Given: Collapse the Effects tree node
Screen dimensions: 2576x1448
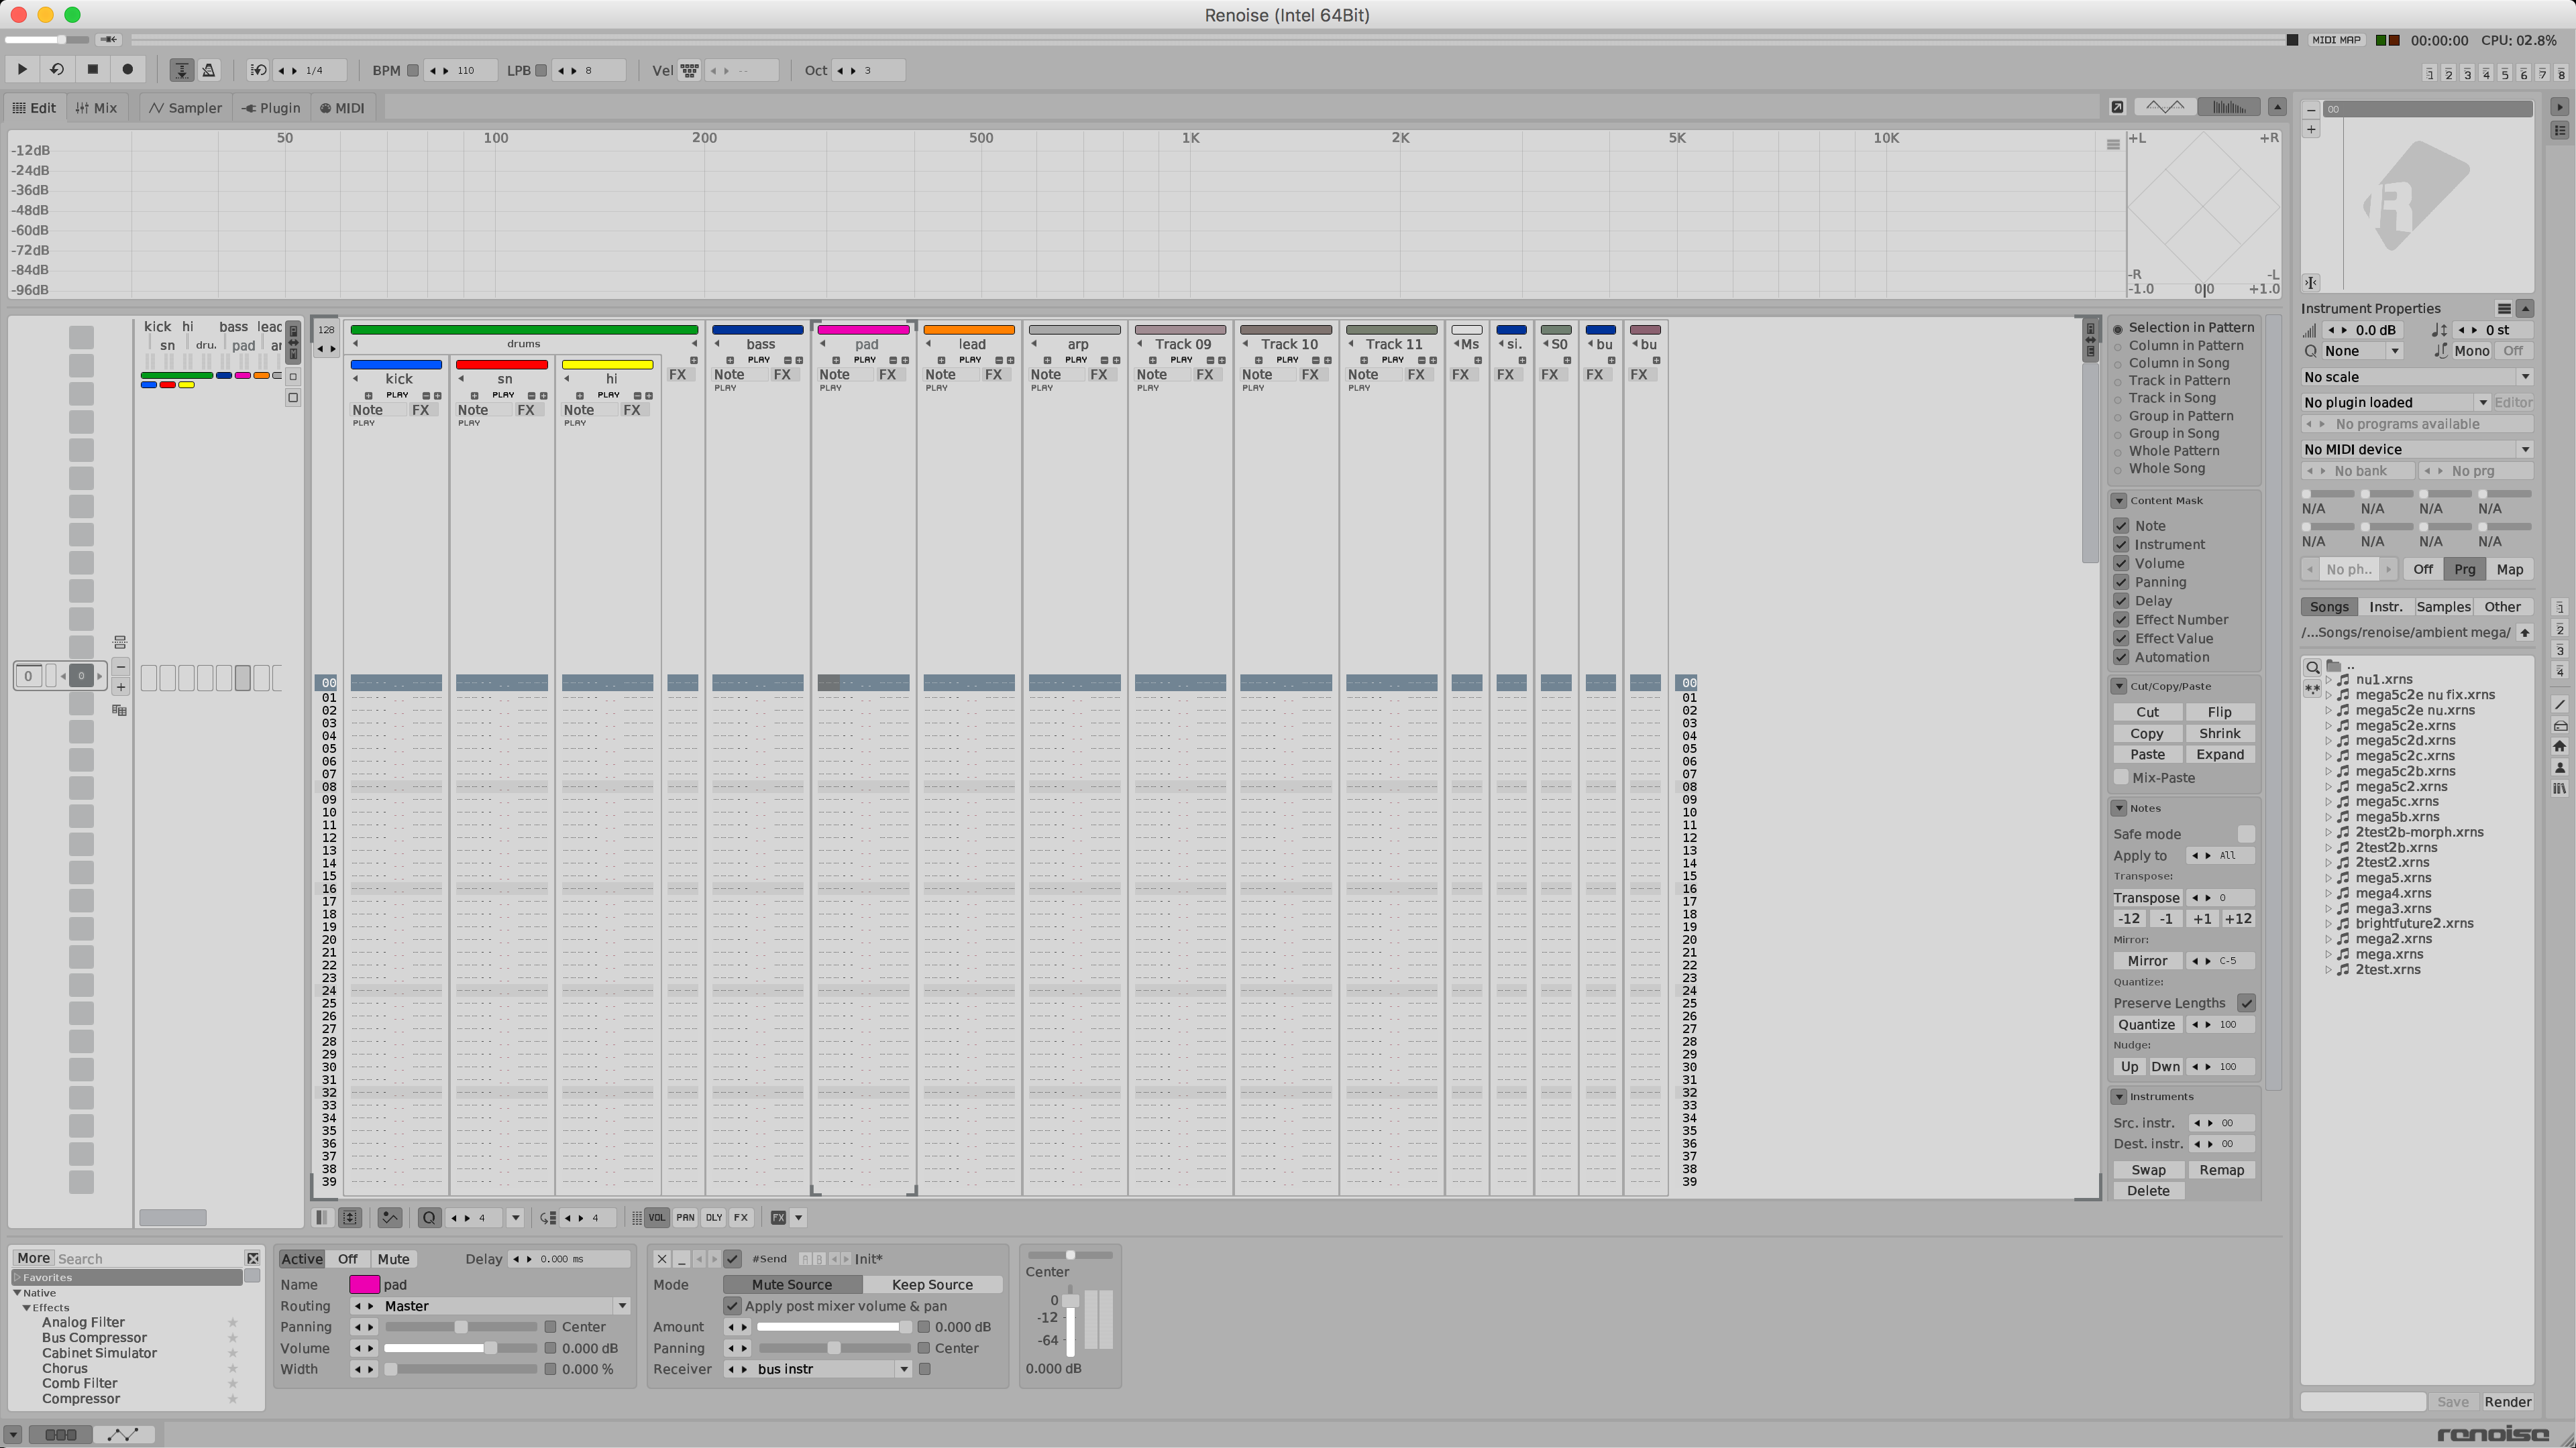Looking at the screenshot, I should (x=27, y=1308).
